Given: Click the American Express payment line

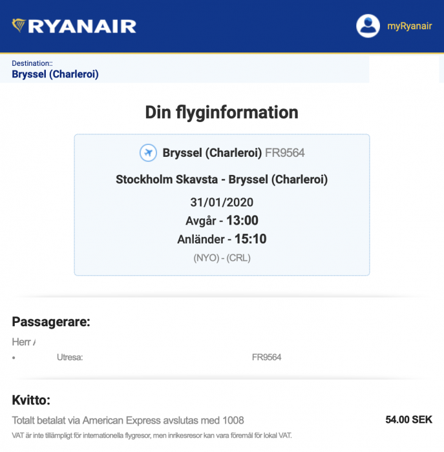Looking at the screenshot, I should (x=128, y=420).
